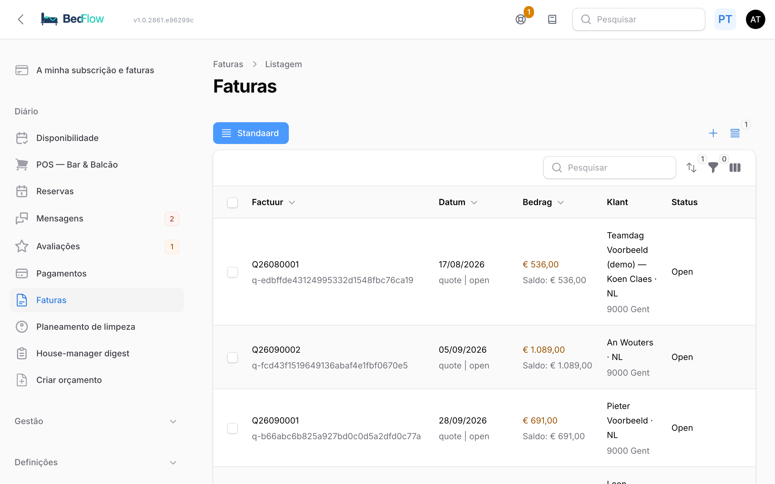Viewport: 775px width, 484px height.
Task: Switch language via the PT button
Action: coord(725,20)
